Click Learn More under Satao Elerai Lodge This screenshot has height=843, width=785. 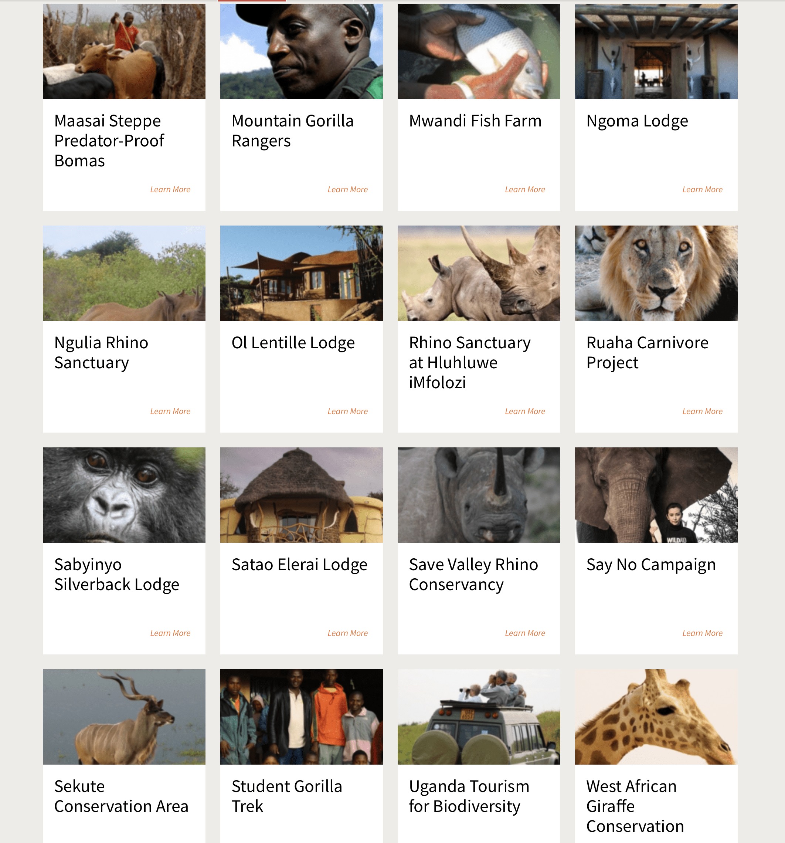pos(347,633)
